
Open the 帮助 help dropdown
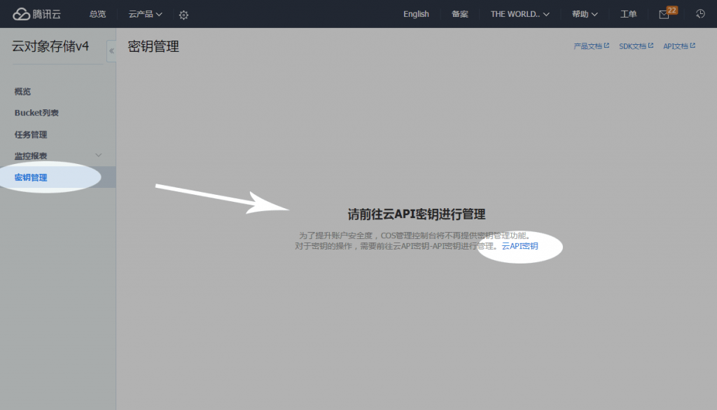click(x=585, y=14)
